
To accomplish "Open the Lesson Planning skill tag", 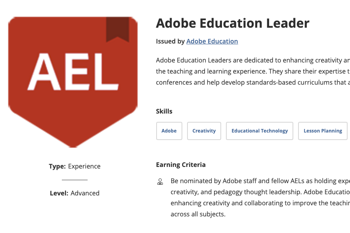I will pyautogui.click(x=323, y=131).
